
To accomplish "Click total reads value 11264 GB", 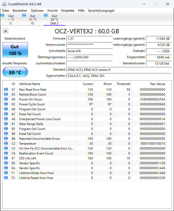I will tap(159, 39).
